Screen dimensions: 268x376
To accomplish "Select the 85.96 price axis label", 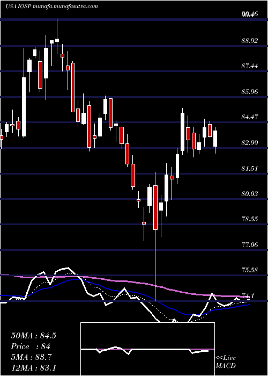I will (250, 92).
